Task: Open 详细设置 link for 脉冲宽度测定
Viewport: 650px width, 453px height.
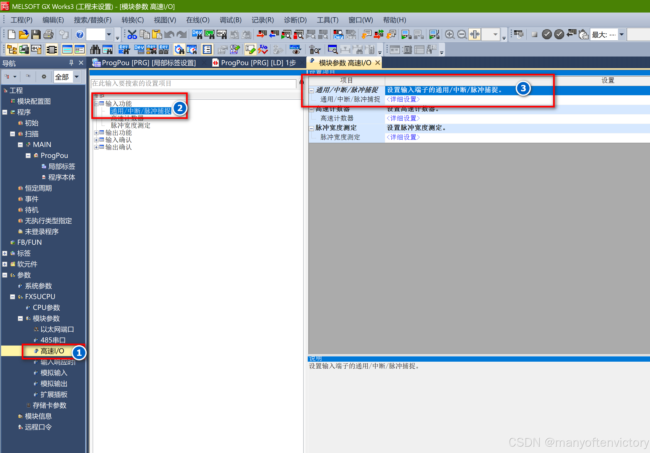Action: click(x=403, y=137)
